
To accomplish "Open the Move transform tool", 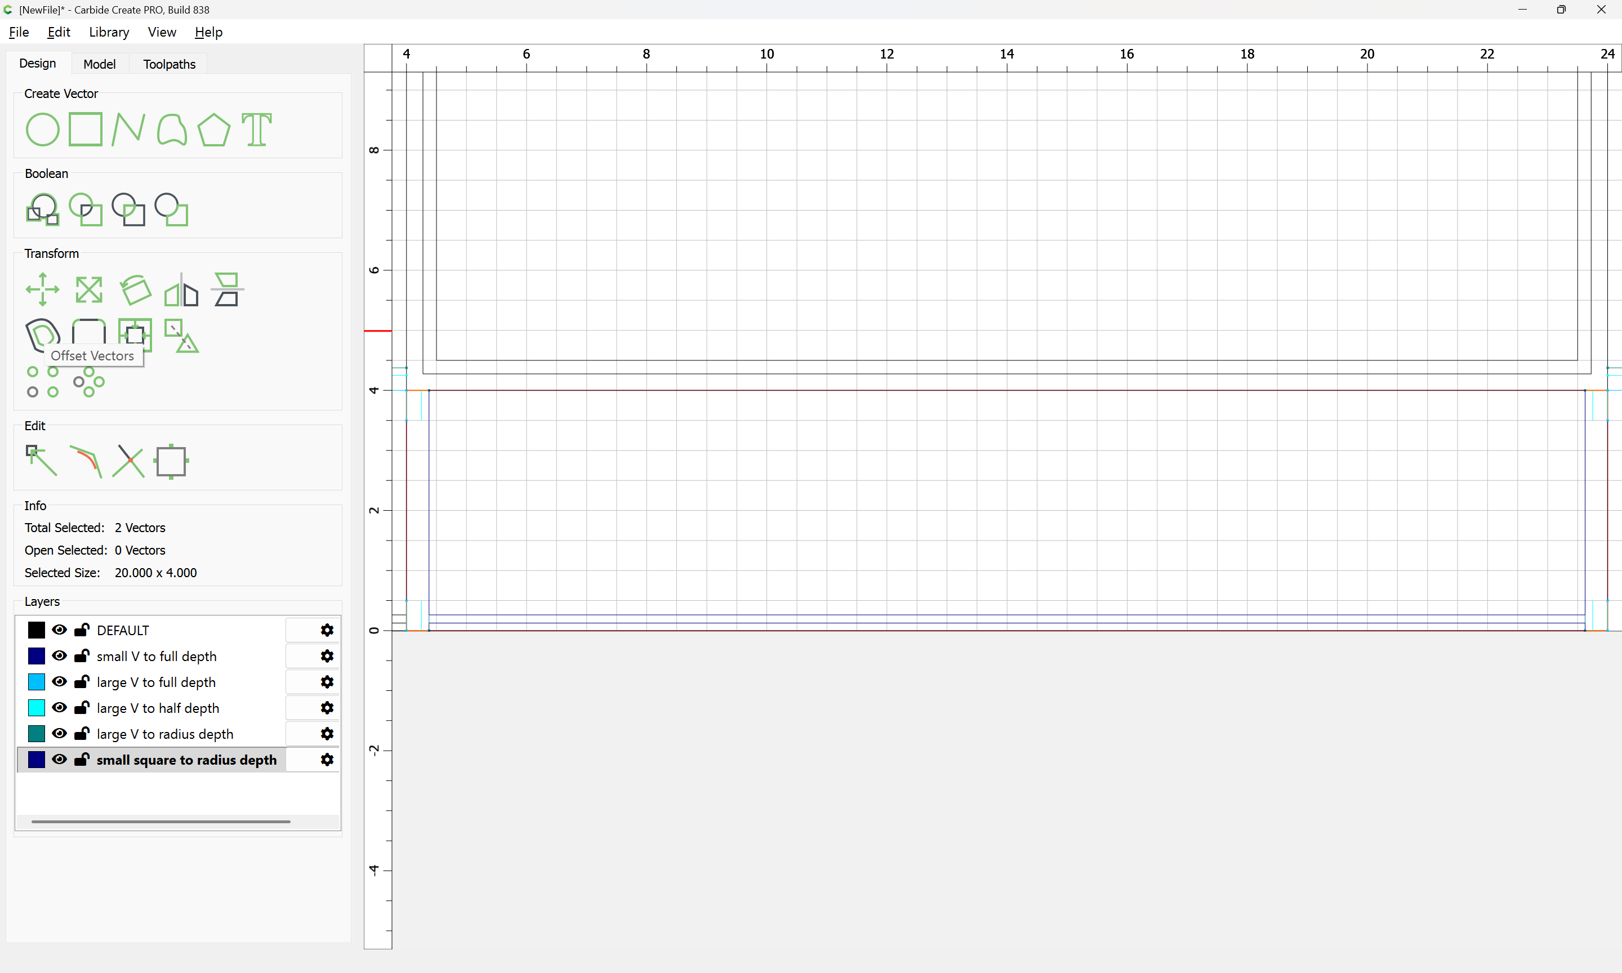I will click(x=43, y=289).
